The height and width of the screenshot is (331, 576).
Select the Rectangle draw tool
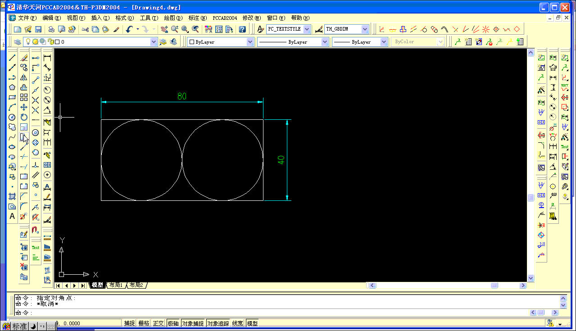click(x=12, y=97)
